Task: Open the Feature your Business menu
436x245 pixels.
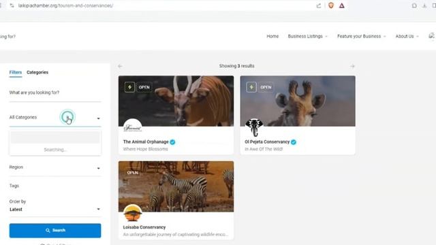Action: (362, 36)
